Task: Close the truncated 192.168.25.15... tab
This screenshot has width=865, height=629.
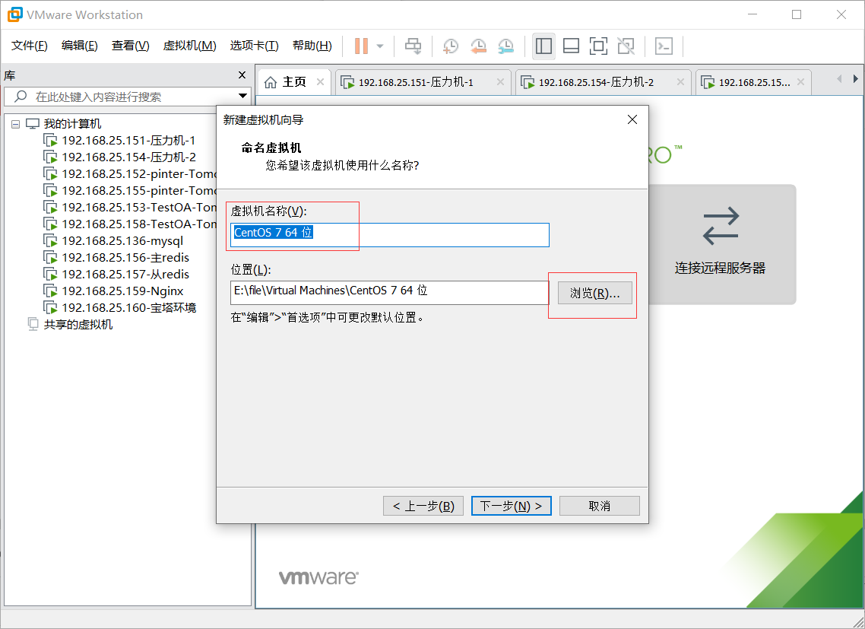Action: point(800,81)
